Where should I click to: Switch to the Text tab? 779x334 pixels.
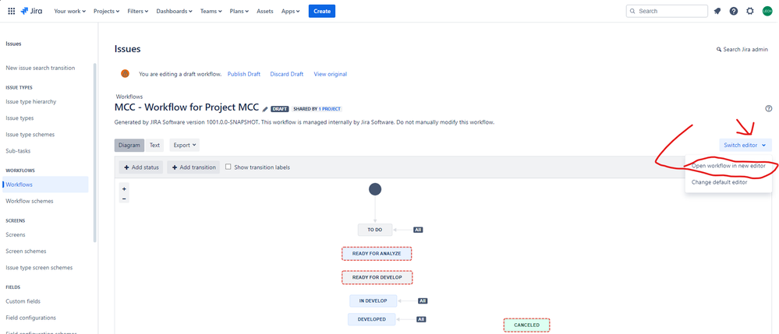(x=155, y=146)
